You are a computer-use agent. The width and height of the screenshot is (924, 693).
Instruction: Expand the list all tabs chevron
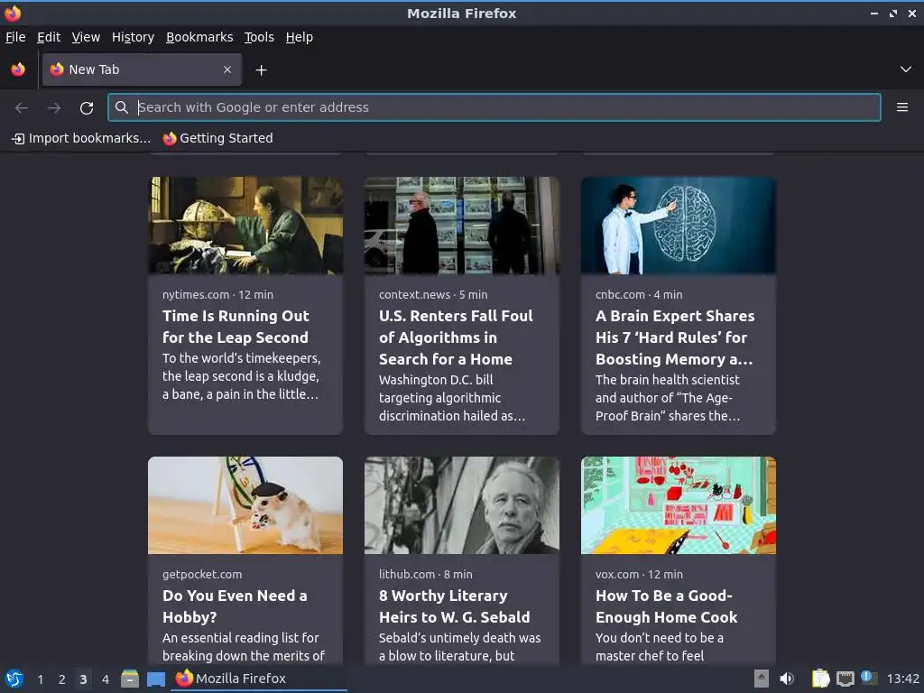point(906,69)
